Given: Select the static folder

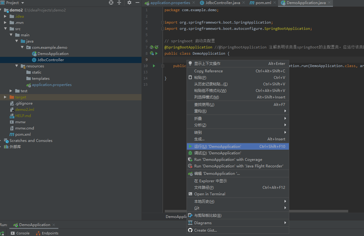Looking at the screenshot, I should click(x=36, y=72).
